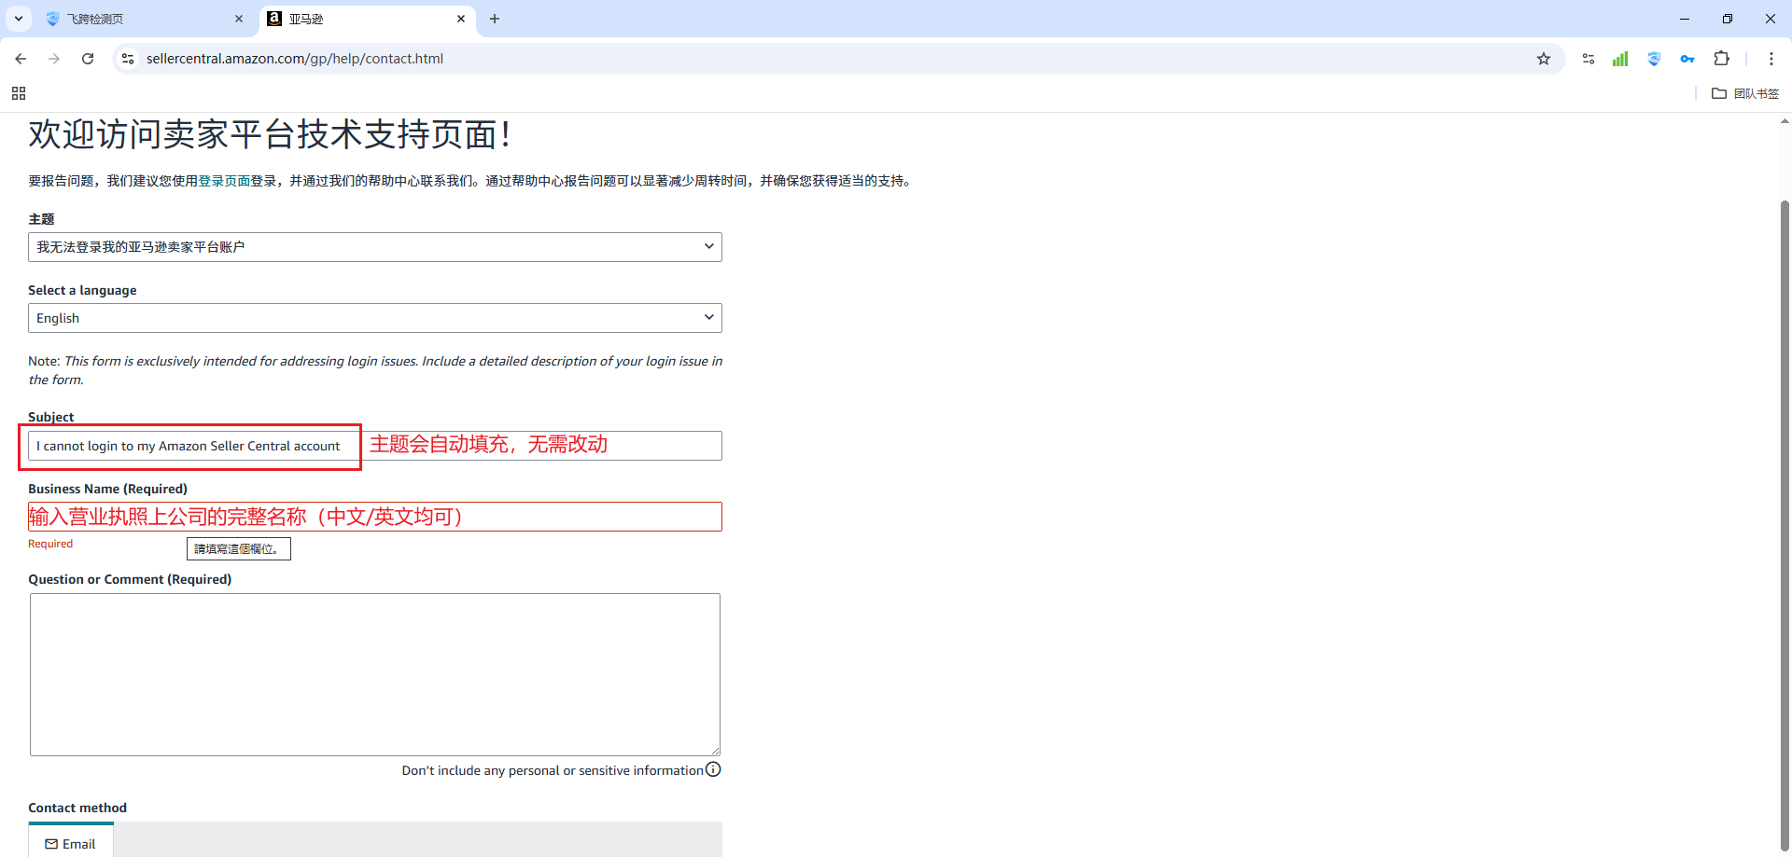Click the Contact method label
1792x857 pixels.
click(x=77, y=808)
